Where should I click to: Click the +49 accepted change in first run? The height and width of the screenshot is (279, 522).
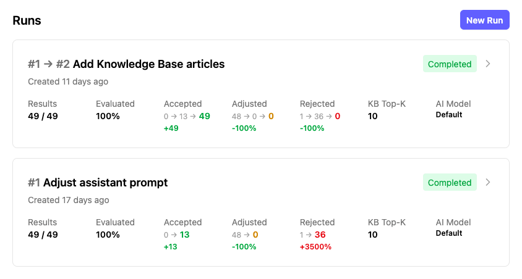pos(172,128)
